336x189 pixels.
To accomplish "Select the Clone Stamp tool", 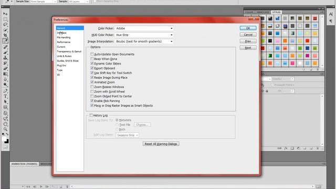I will pyautogui.click(x=5, y=58).
